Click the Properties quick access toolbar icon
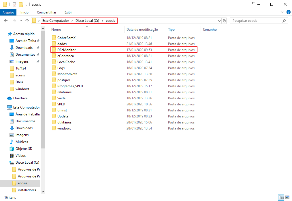Image resolution: width=292 pixels, height=201 pixels. [14, 4]
